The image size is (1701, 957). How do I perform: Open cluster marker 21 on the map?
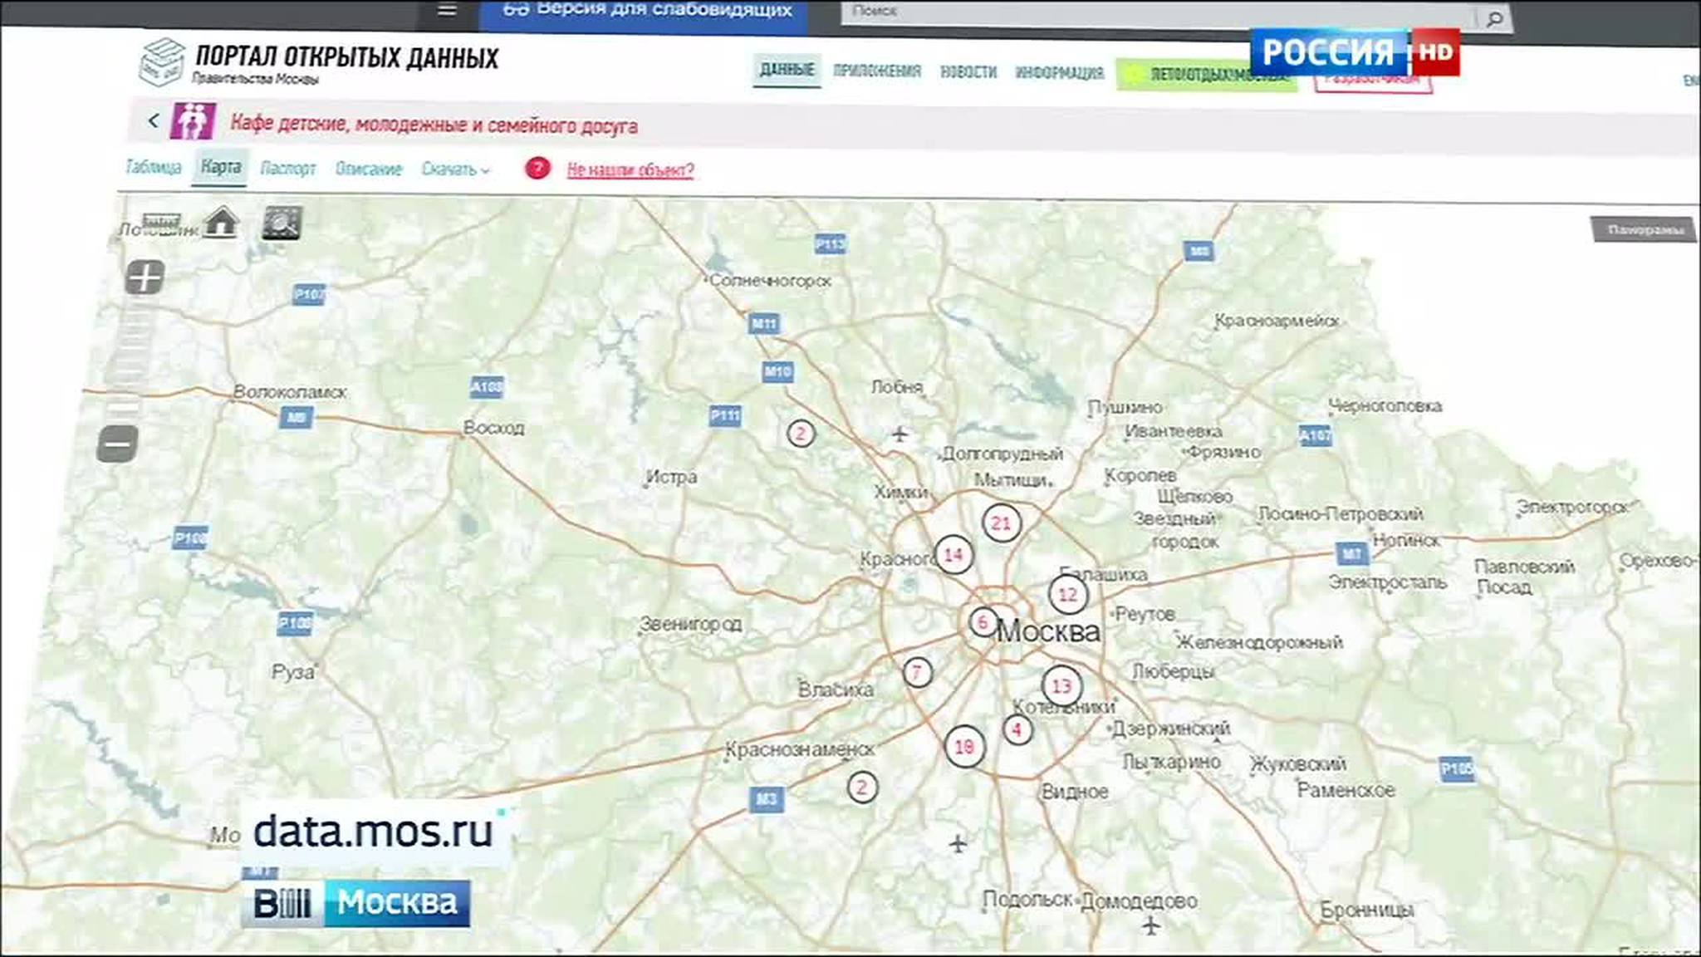point(1001,523)
